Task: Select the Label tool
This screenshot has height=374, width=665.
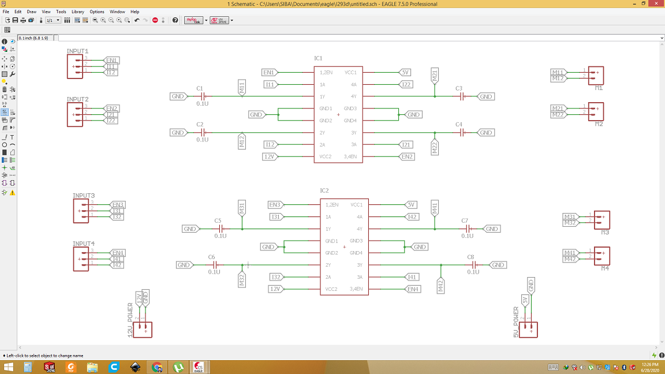Action: click(12, 167)
